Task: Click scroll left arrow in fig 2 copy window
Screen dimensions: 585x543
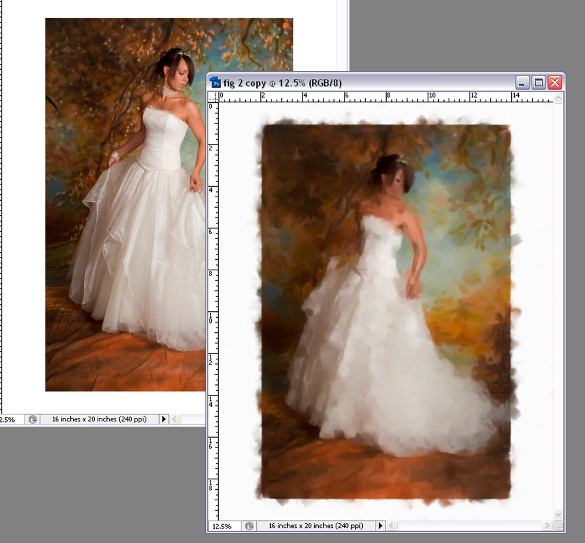Action: (x=391, y=526)
